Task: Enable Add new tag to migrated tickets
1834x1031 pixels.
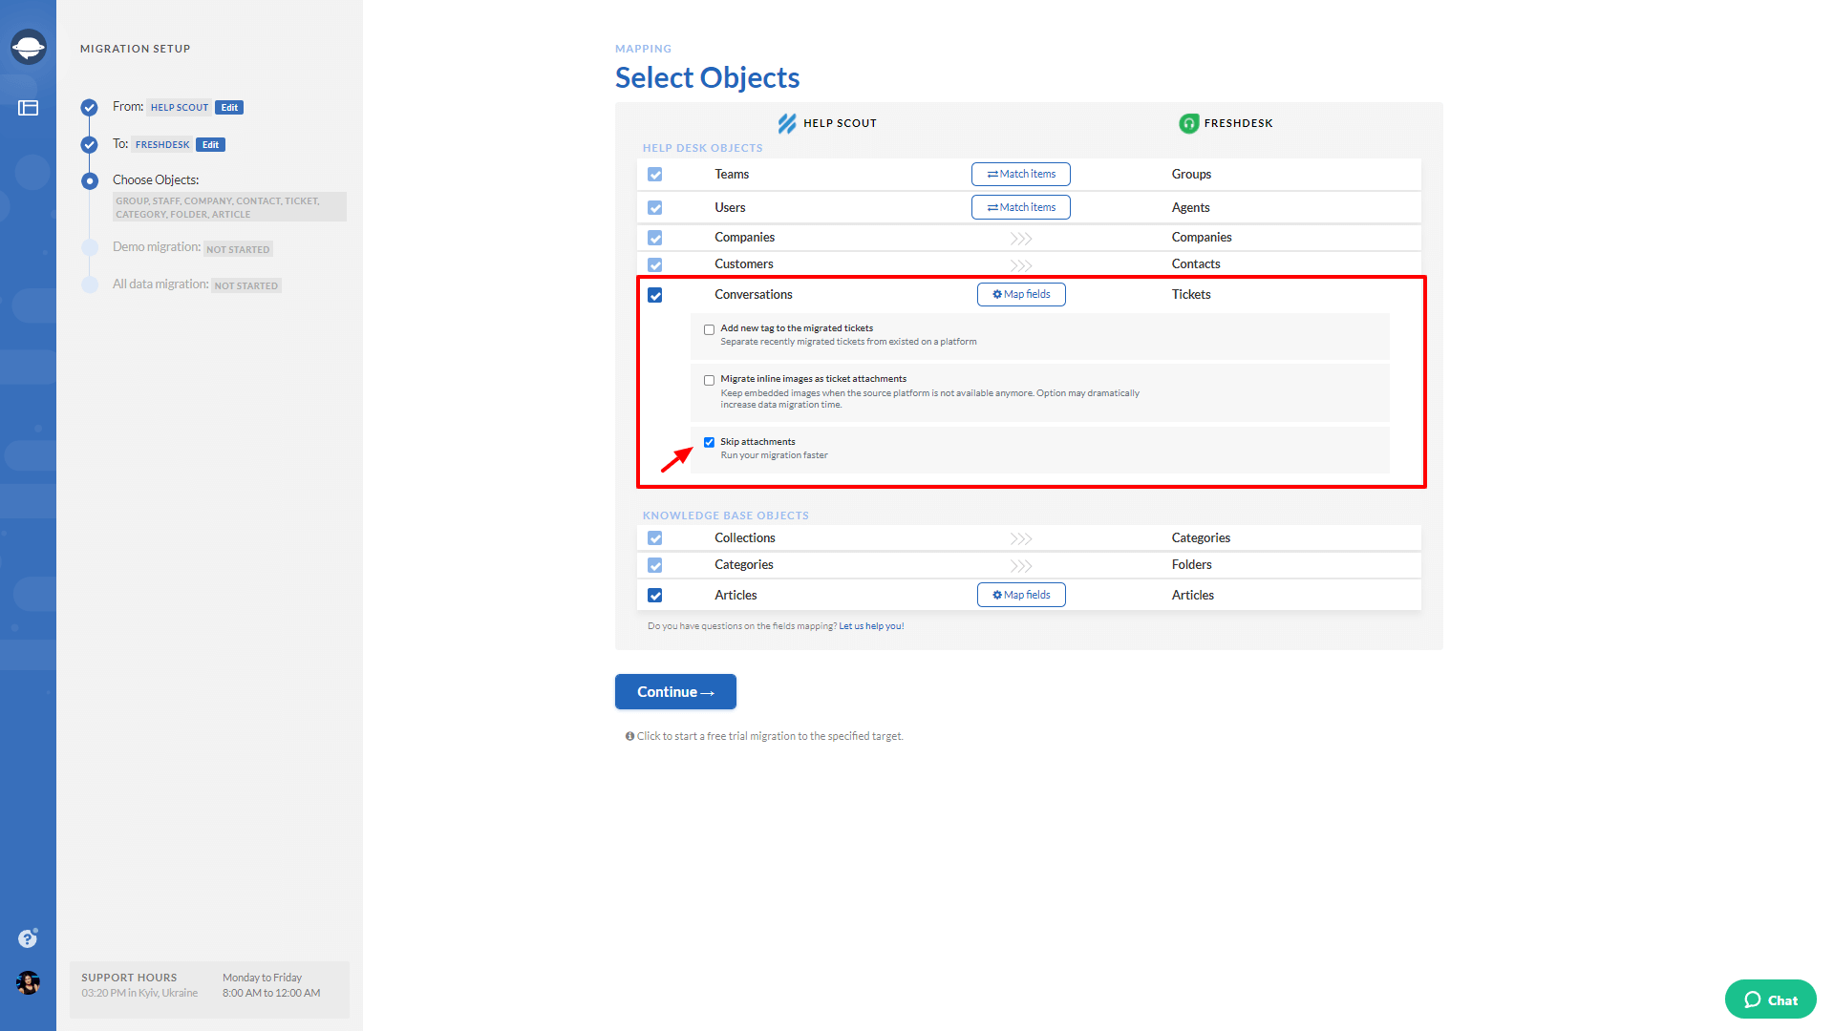Action: pos(709,329)
